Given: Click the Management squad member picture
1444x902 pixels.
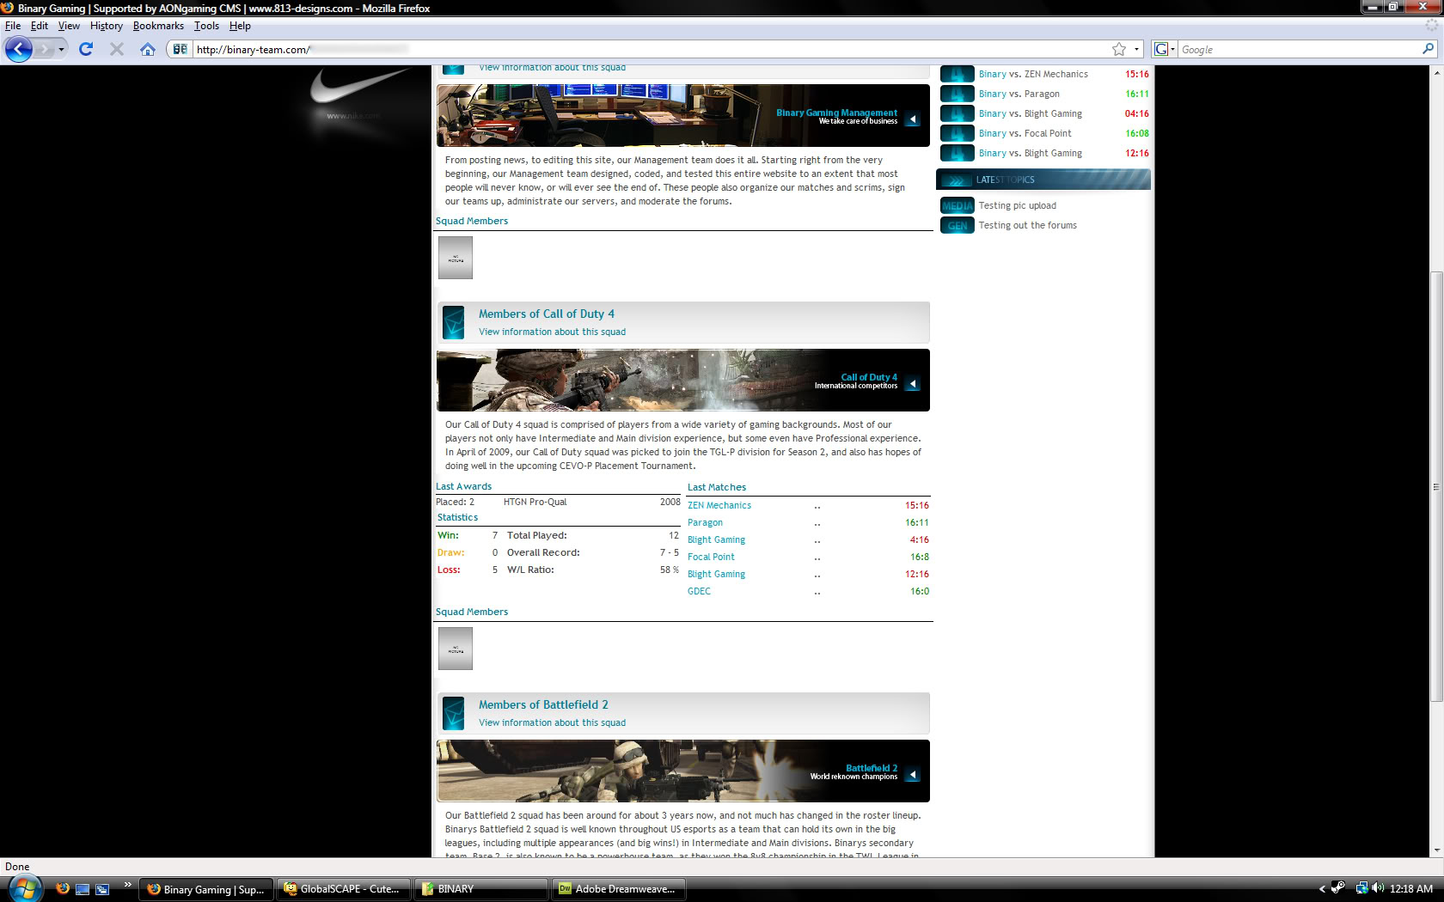Looking at the screenshot, I should click(x=456, y=258).
